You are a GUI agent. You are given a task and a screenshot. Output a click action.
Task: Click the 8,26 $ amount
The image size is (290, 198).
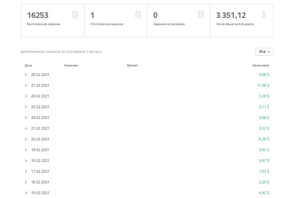264,139
